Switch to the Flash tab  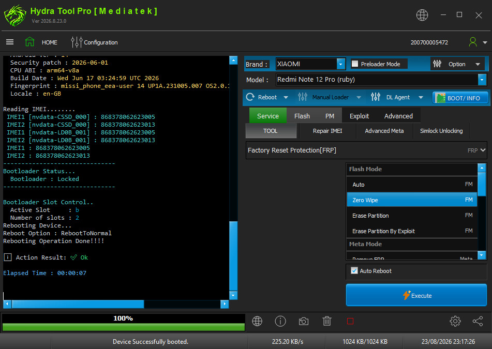[x=302, y=116]
